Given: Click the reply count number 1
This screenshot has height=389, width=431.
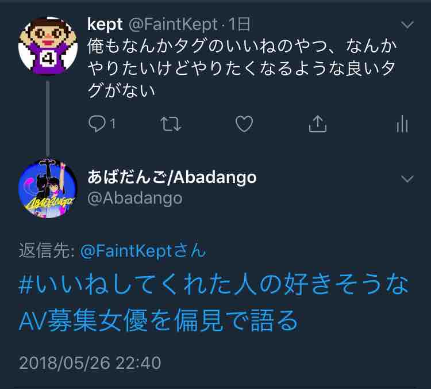Looking at the screenshot, I should [113, 124].
